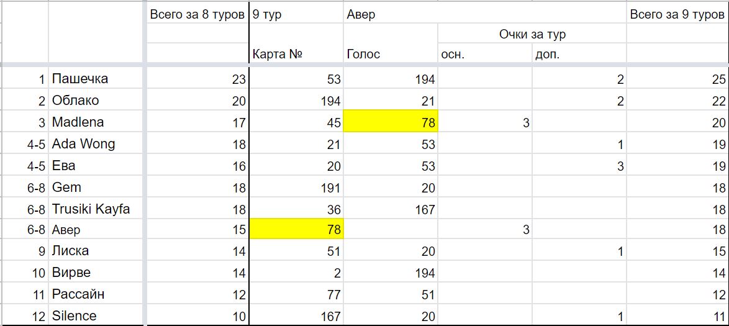Select the 'Карта №' column header
Screen dimensions: 729x326
point(297,54)
